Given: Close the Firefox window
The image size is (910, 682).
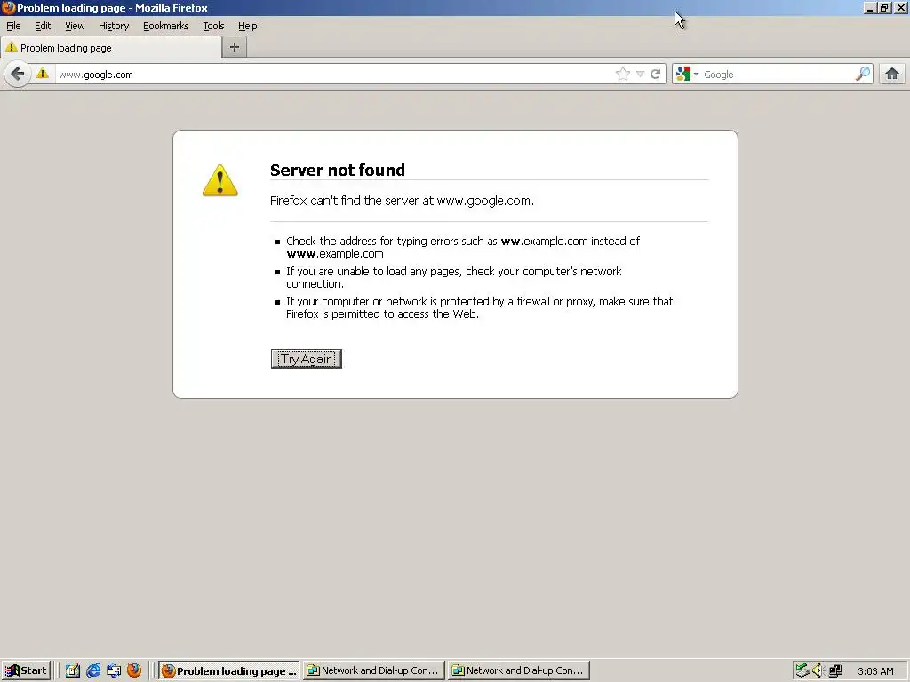Looking at the screenshot, I should coord(901,8).
